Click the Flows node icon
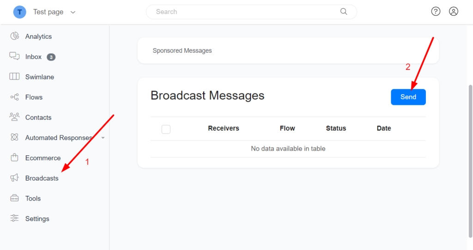 pyautogui.click(x=14, y=97)
